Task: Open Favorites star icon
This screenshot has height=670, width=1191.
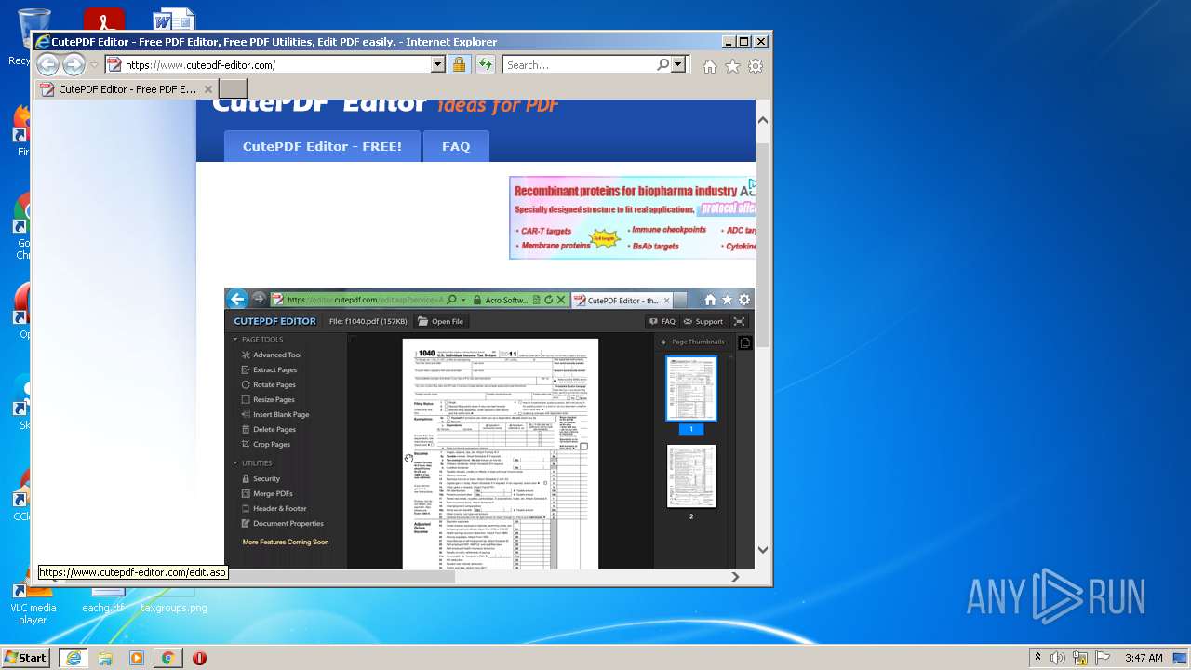Action: [732, 66]
